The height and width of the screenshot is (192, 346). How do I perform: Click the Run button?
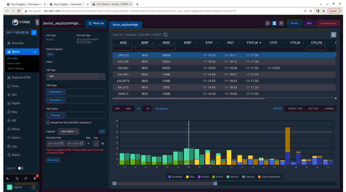(309, 23)
